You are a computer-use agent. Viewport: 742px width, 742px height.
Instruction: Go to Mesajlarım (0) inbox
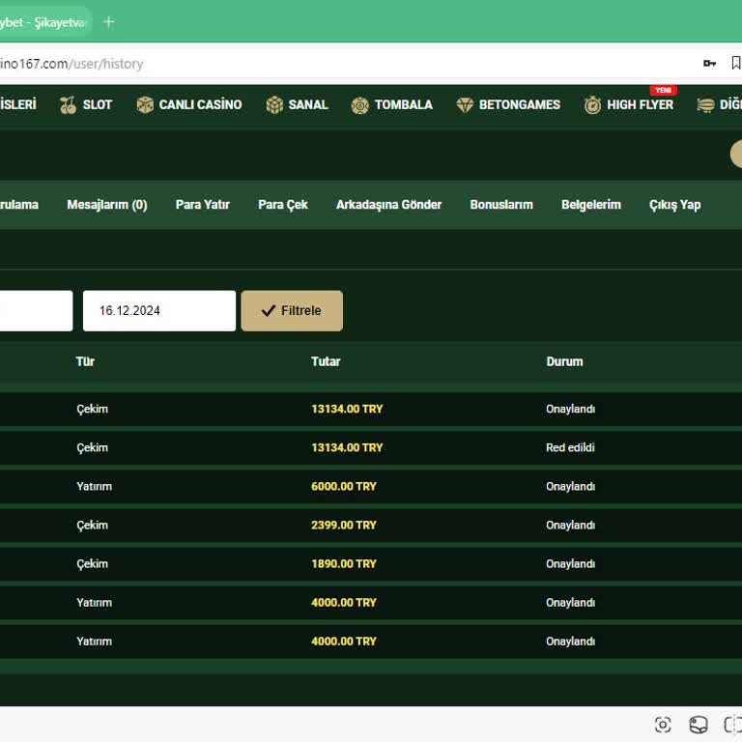[106, 205]
